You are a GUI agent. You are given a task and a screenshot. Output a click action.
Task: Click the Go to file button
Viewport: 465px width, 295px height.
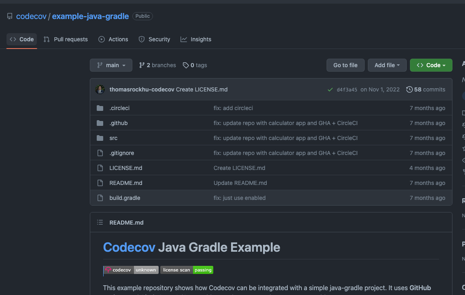tap(346, 65)
